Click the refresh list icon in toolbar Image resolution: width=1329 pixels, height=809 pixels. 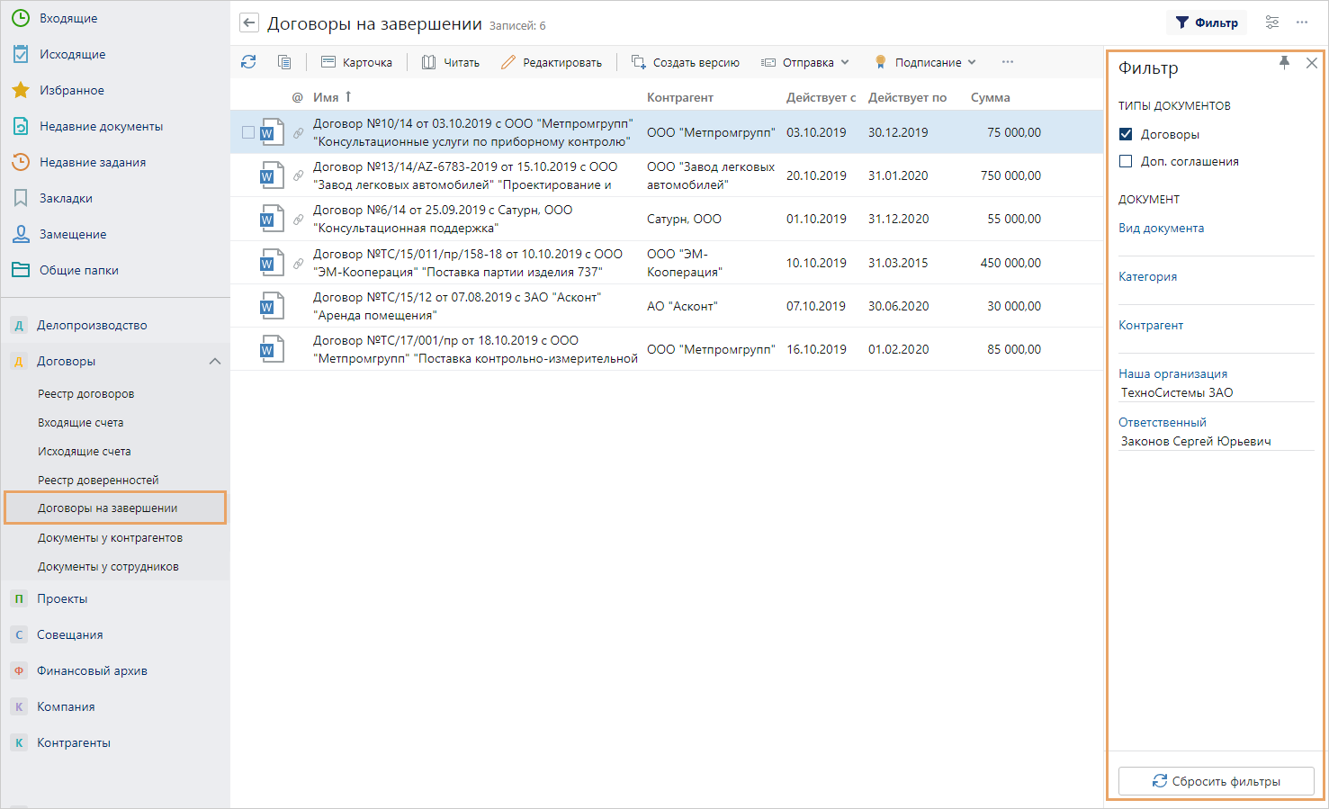248,62
